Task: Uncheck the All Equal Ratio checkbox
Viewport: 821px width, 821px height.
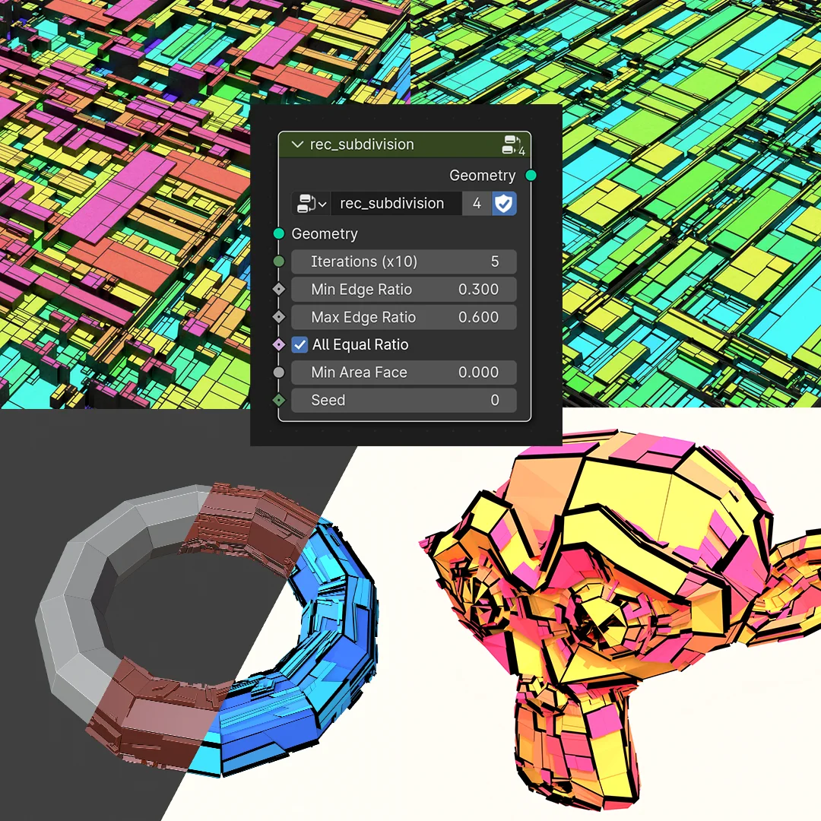Action: pyautogui.click(x=300, y=344)
